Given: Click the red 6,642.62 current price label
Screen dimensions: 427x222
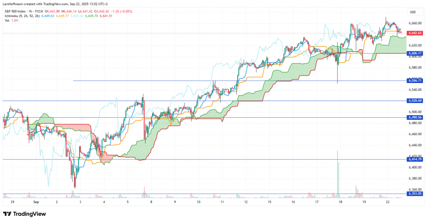Looking at the screenshot, I should point(415,33).
